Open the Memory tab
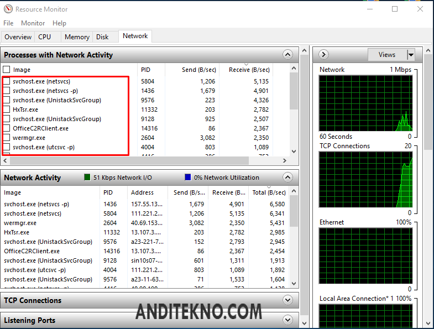 [x=77, y=37]
